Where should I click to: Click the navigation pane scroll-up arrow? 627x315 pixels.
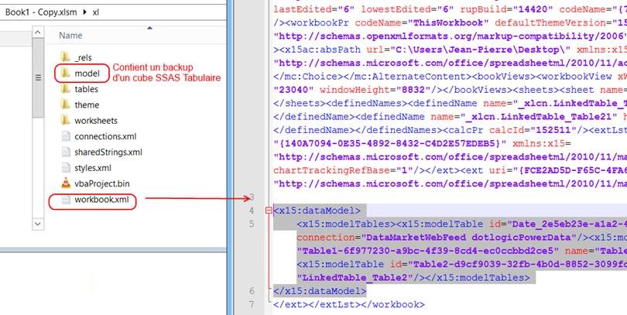(39, 32)
